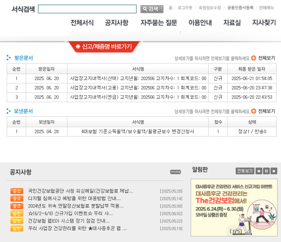Image resolution: width=281 pixels, height=242 pixels.
Task: Open the 자주묻는 질문 menu
Action: (x=159, y=23)
